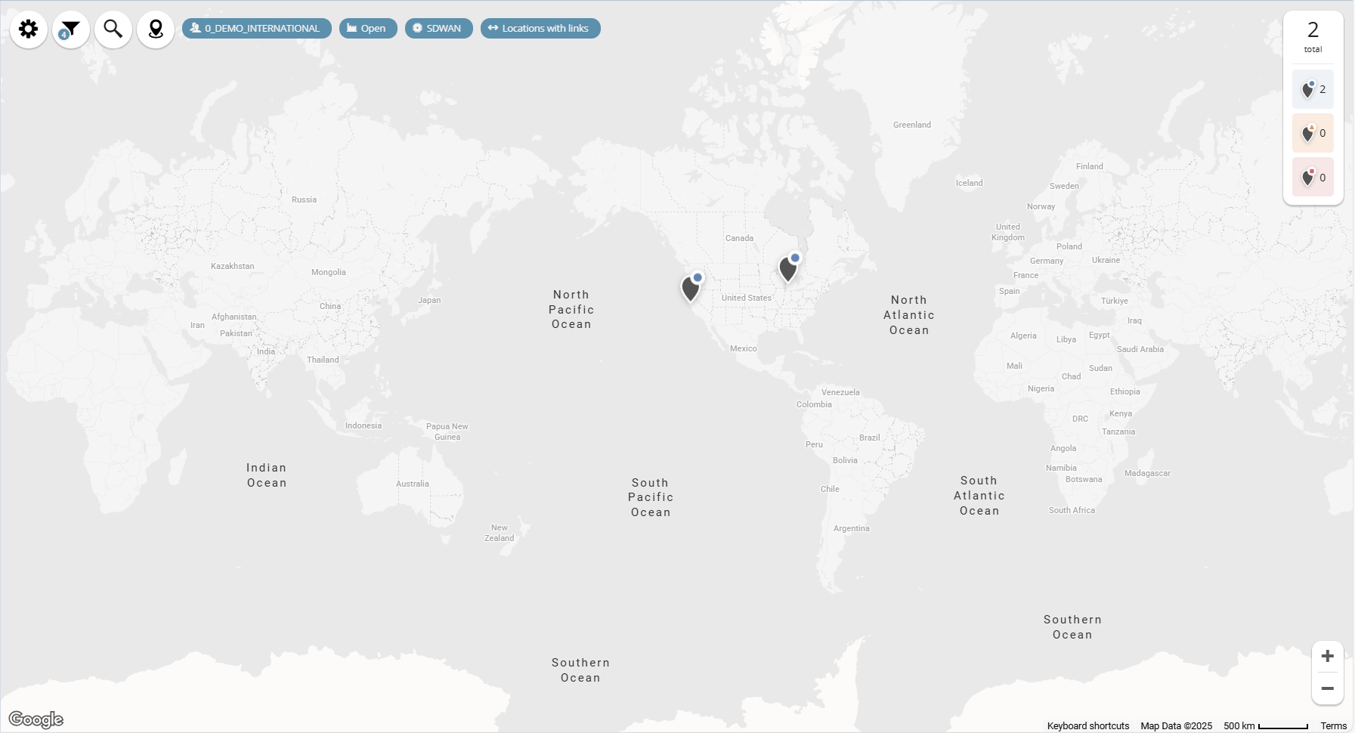The height and width of the screenshot is (733, 1355).
Task: Click the 500 km map scale control
Action: click(1265, 726)
